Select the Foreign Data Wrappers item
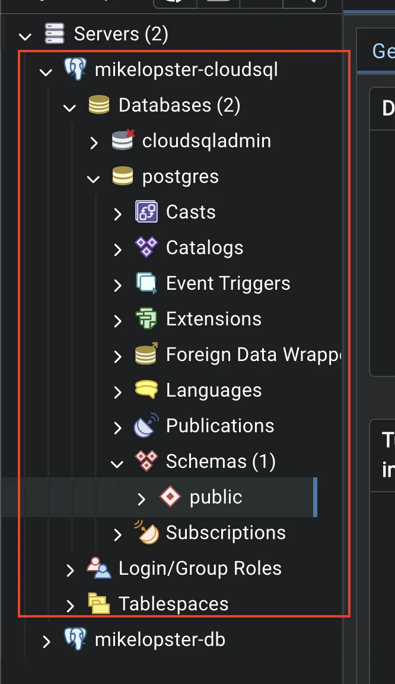Image resolution: width=395 pixels, height=684 pixels. pyautogui.click(x=253, y=354)
